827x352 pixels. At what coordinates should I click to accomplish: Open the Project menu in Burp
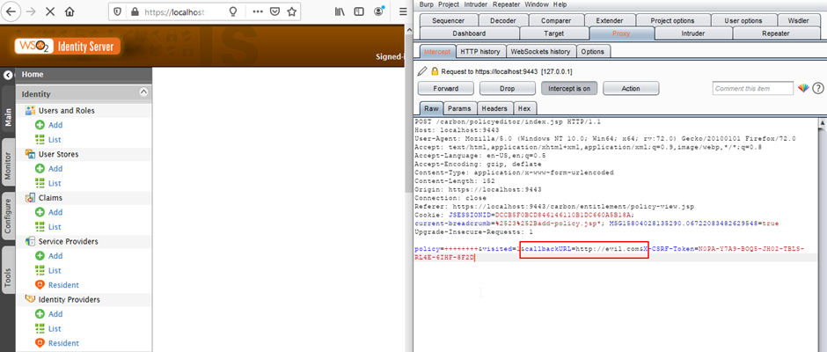[449, 4]
